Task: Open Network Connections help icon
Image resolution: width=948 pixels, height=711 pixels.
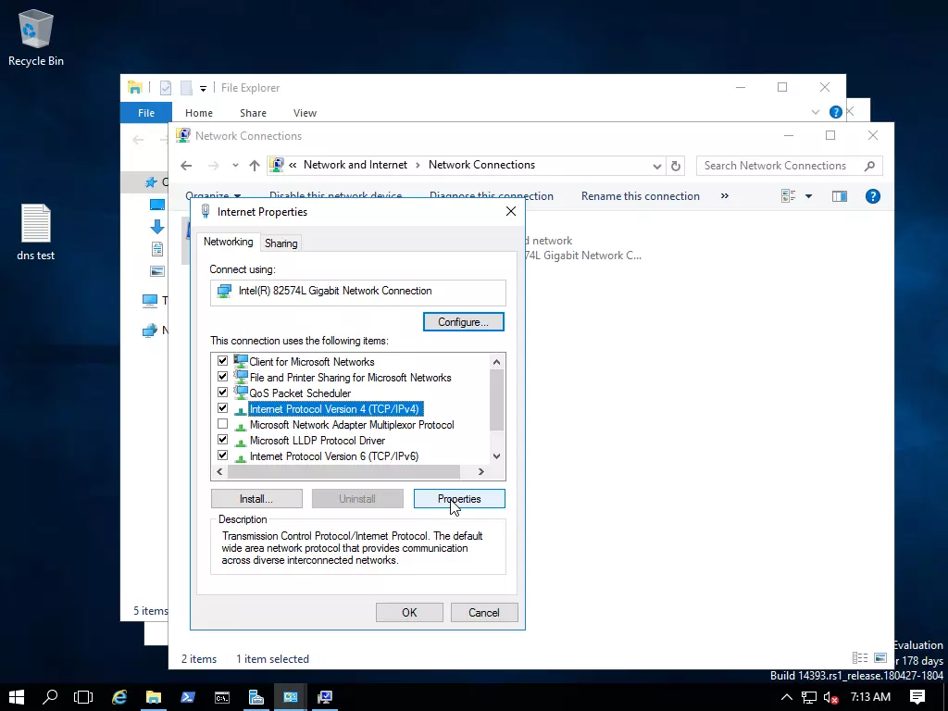Action: tap(872, 196)
